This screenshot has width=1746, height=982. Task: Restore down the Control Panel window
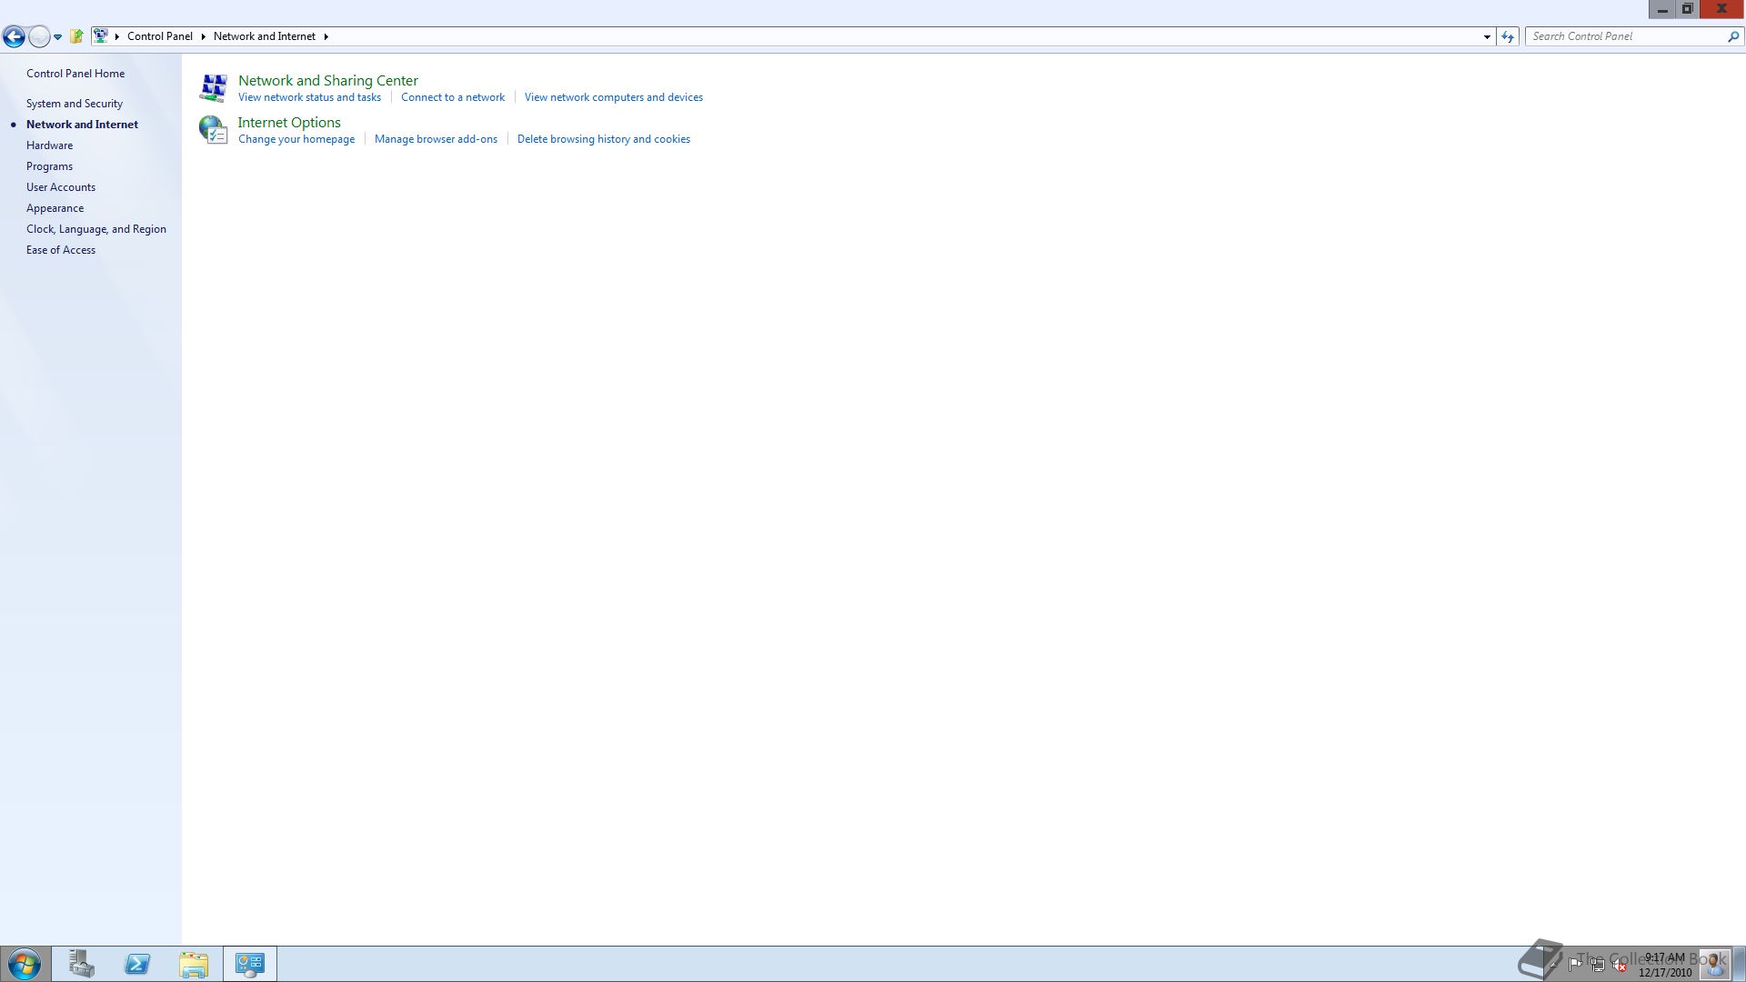pyautogui.click(x=1687, y=9)
